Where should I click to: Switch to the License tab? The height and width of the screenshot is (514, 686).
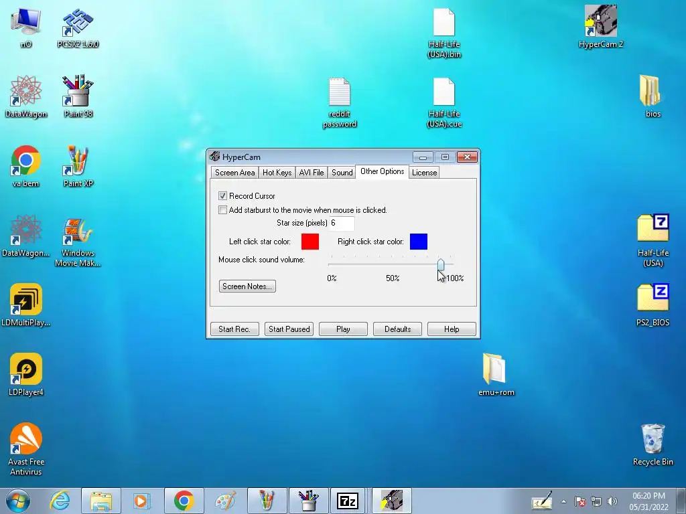coord(424,172)
